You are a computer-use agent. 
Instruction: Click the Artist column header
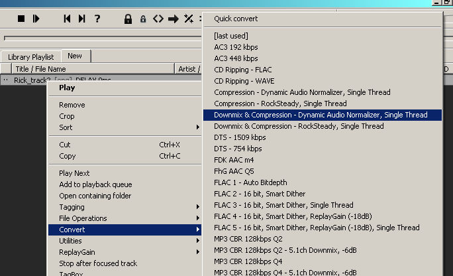(x=188, y=69)
